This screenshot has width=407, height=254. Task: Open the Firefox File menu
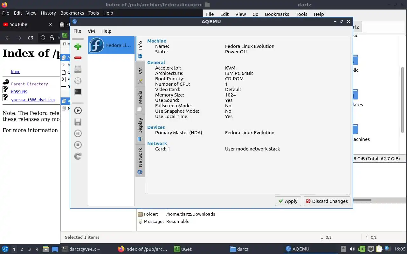click(x=6, y=13)
